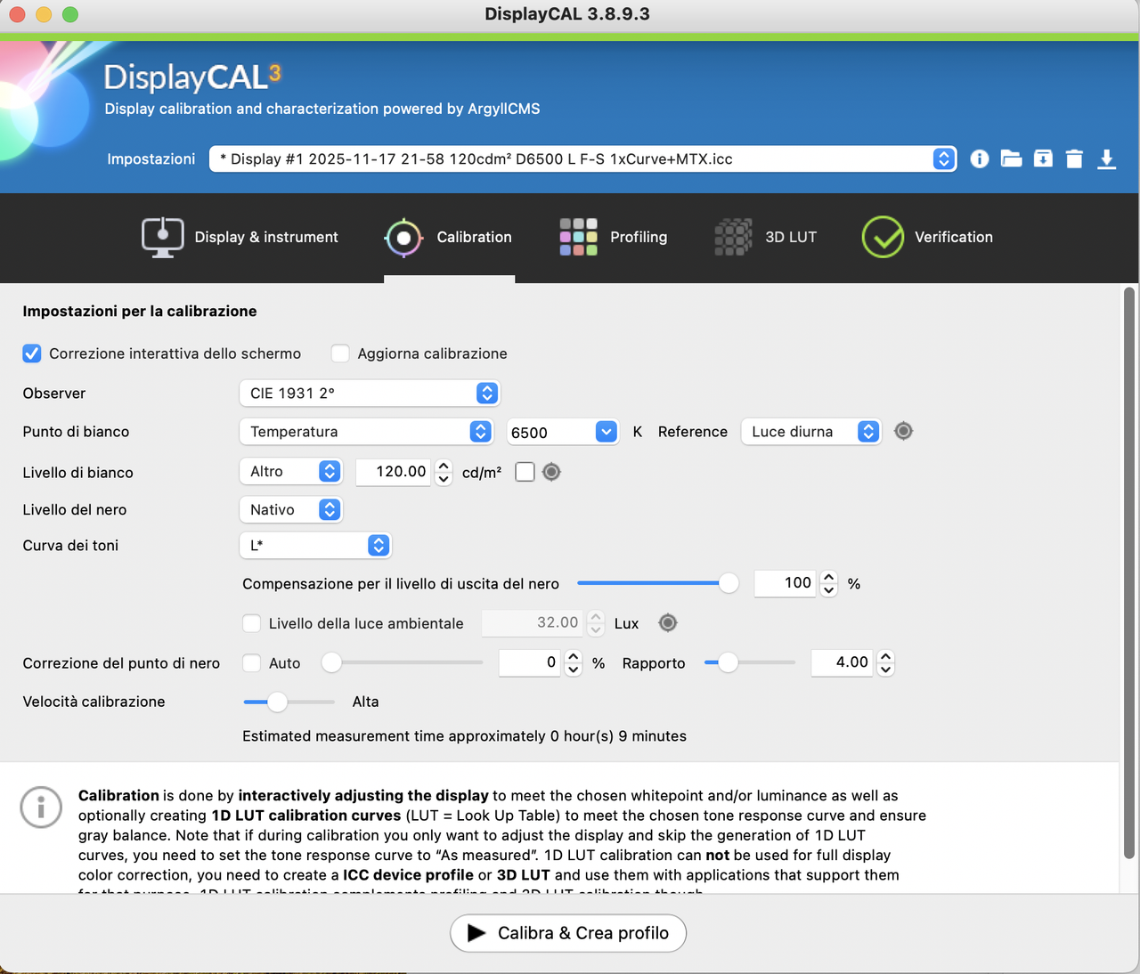Tick the checkbox next to cd/m²
This screenshot has width=1140, height=974.
[x=525, y=472]
